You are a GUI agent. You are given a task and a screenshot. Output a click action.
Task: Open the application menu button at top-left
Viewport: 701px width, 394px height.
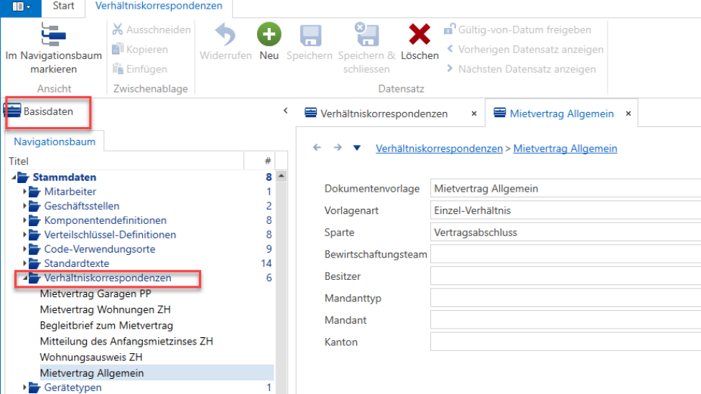21,7
